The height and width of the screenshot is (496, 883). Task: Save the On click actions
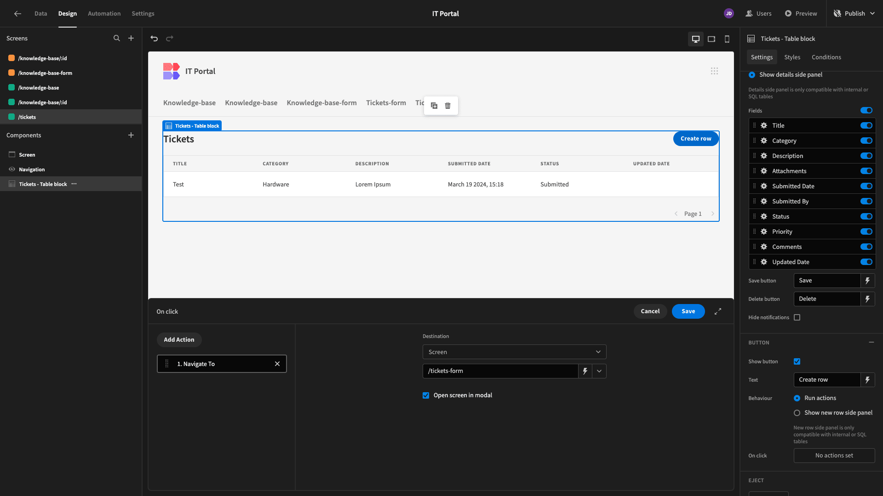(688, 311)
